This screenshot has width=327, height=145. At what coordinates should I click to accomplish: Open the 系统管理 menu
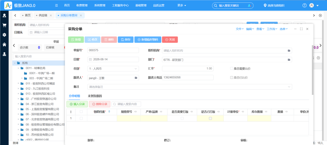tap(100, 6)
